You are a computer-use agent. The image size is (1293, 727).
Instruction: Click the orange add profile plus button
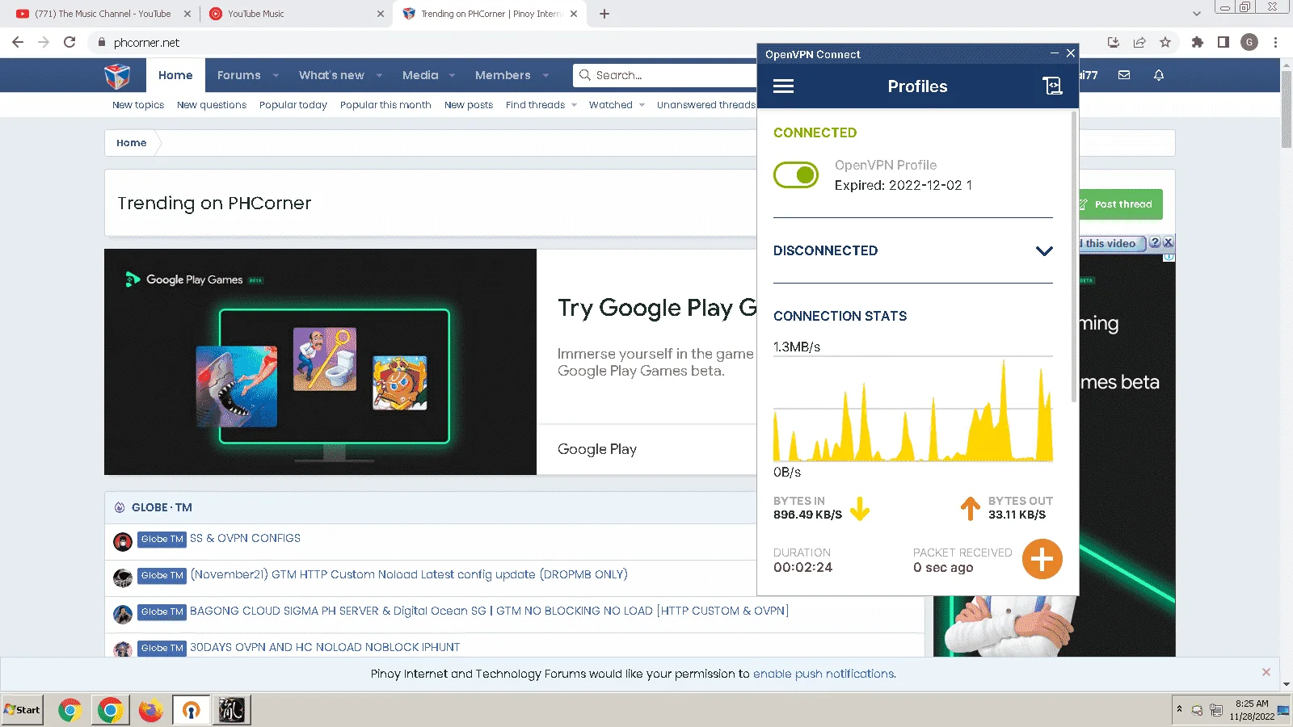click(1042, 559)
